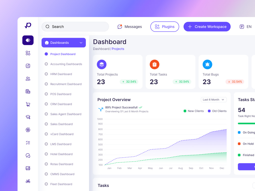The width and height of the screenshot is (255, 191).
Task: Select the active diamond dashboard sidebar icon
Action: (x=28, y=40)
